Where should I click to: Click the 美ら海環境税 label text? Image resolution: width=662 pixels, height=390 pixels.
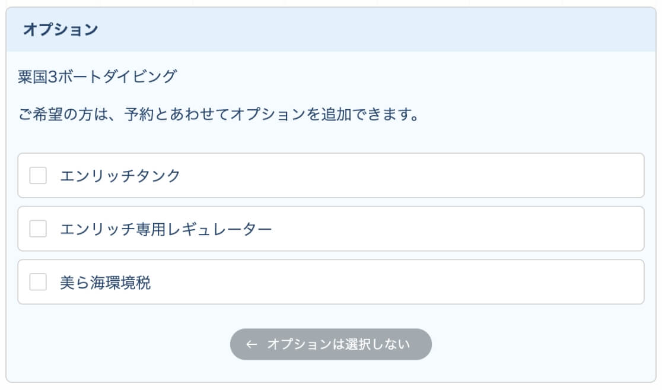pos(107,283)
